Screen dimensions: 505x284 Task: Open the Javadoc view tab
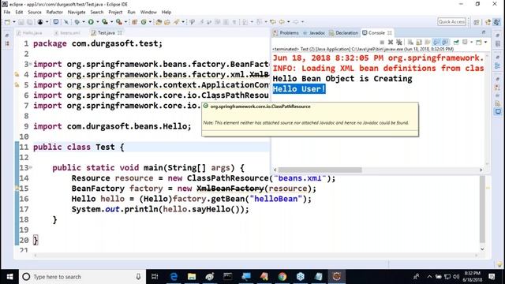point(314,33)
